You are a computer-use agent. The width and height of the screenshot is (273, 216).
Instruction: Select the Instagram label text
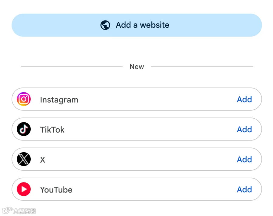[x=59, y=100]
